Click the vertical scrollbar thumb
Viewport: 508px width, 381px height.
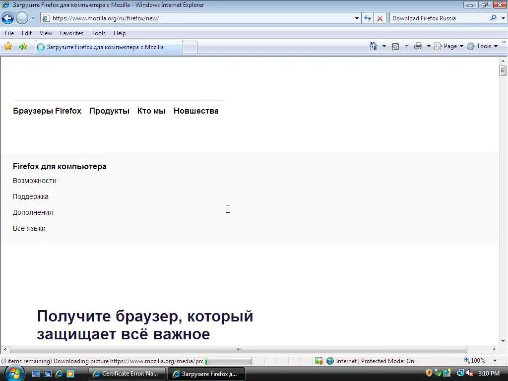coord(503,70)
